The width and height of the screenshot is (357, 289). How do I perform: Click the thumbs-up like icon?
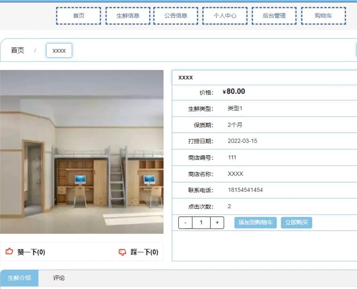click(x=9, y=252)
